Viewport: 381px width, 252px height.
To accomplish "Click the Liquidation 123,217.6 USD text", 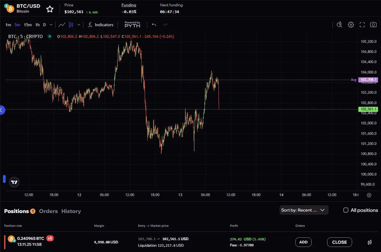I will [x=161, y=245].
